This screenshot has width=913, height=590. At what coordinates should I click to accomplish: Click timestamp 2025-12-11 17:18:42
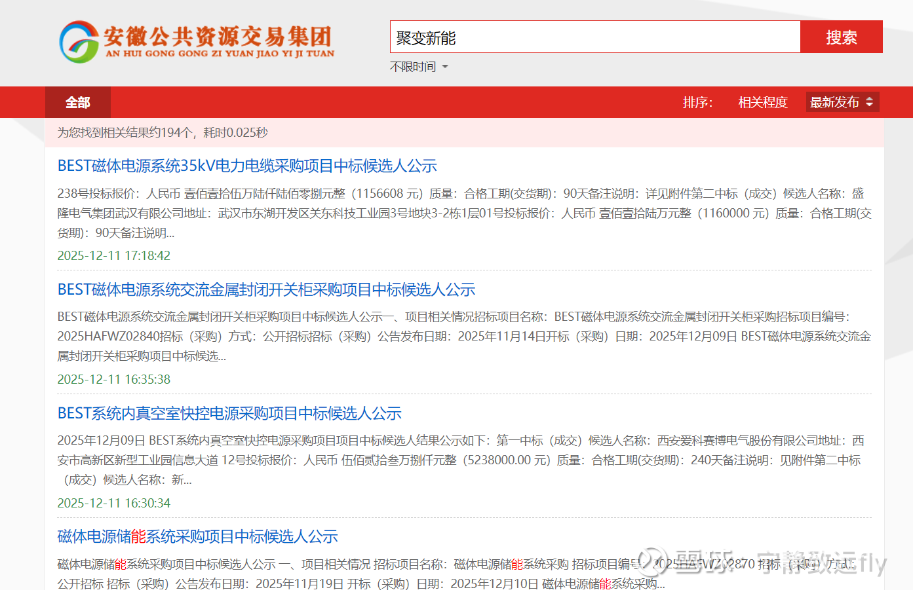(114, 255)
